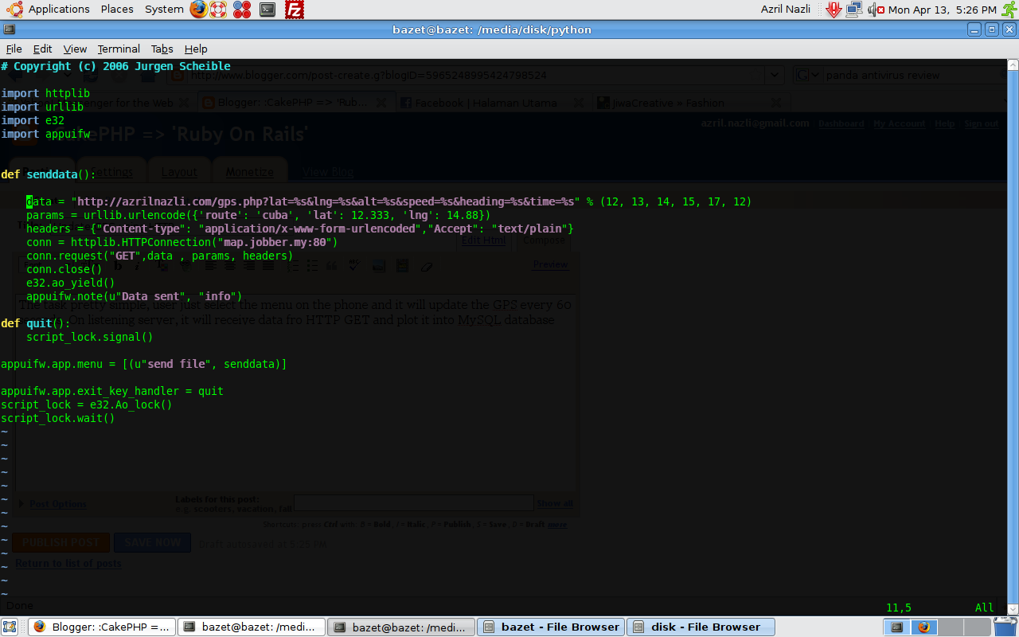Click the muted volume speaker icon
Screen dimensions: 1019x637
click(x=876, y=10)
